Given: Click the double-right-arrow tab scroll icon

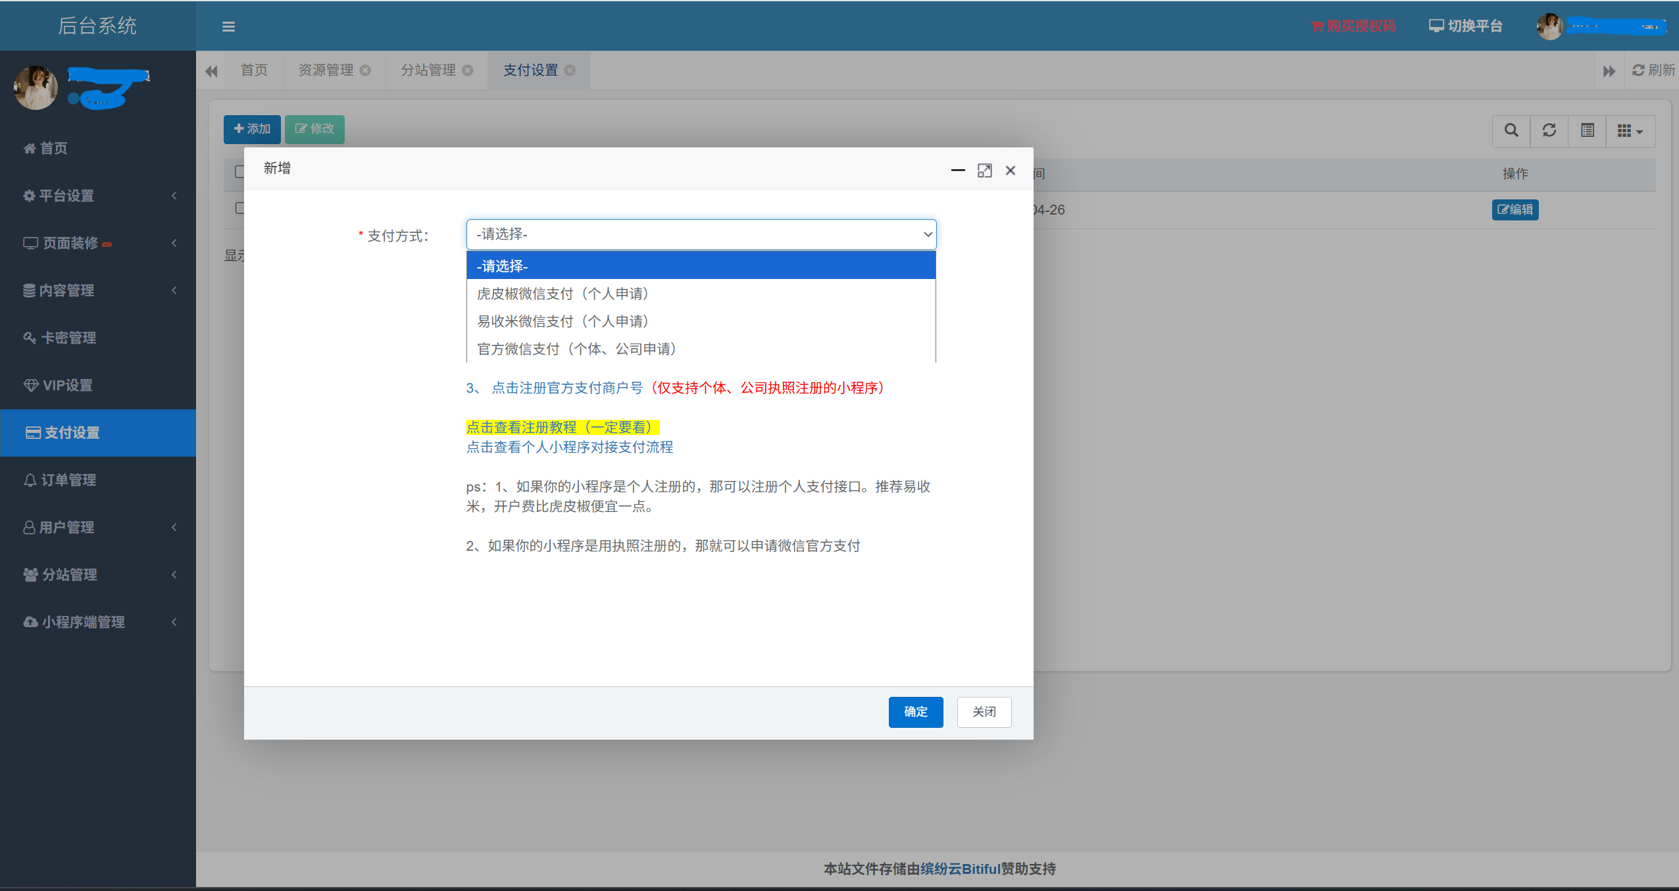Looking at the screenshot, I should click(x=1610, y=70).
